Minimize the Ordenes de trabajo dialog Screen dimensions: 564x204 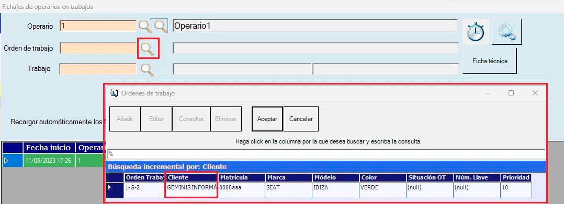pyautogui.click(x=488, y=93)
